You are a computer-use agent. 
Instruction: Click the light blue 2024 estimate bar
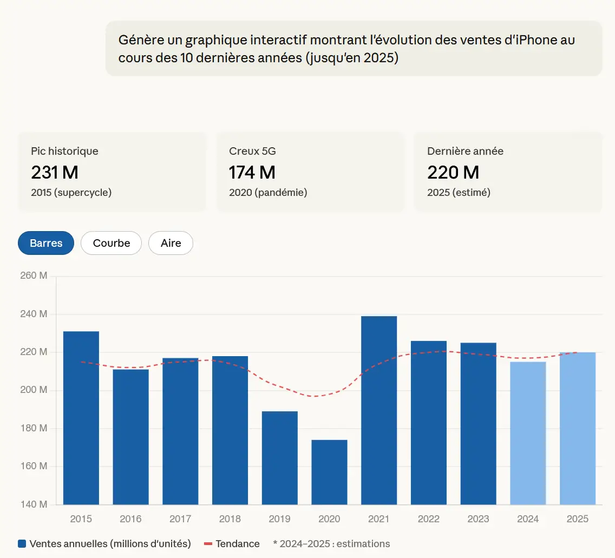(x=528, y=434)
